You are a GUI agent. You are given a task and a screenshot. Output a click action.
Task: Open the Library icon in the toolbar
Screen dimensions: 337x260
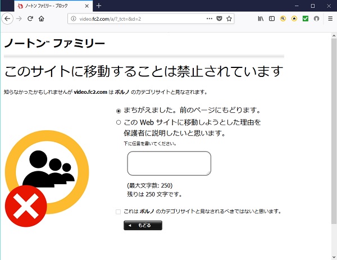[x=261, y=19]
